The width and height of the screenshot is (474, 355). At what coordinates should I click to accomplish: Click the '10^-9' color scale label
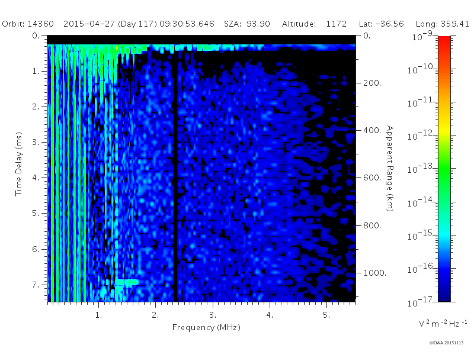tap(422, 36)
